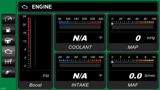Click the engine icon in header
Screen dimensions: 160x90
pos(25,7)
